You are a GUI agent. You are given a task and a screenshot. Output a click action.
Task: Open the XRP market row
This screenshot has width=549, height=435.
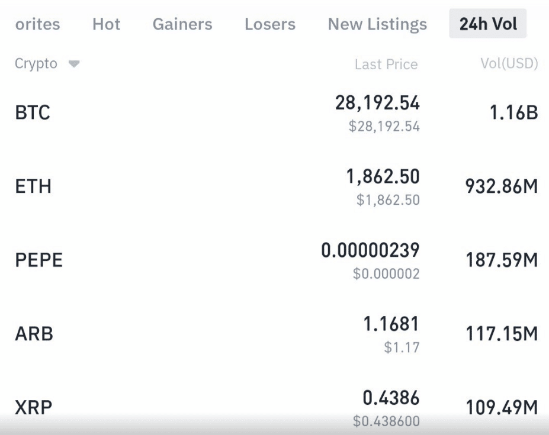click(275, 407)
